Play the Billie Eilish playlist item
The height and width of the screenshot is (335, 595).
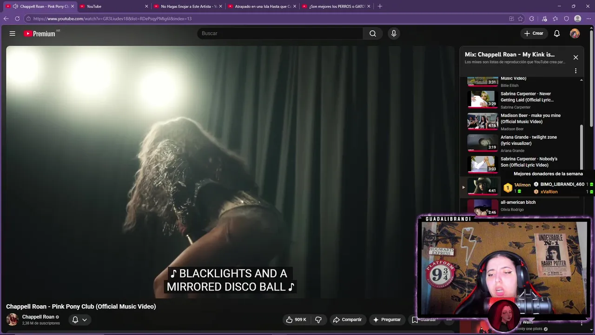[x=521, y=82]
